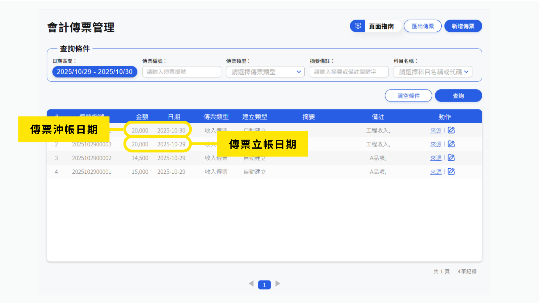Select page 1 in the pagination
The width and height of the screenshot is (539, 303).
264,285
